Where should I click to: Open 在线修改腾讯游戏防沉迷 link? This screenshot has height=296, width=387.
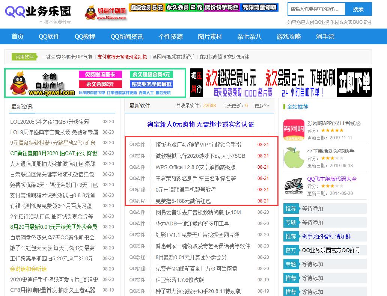224,57
